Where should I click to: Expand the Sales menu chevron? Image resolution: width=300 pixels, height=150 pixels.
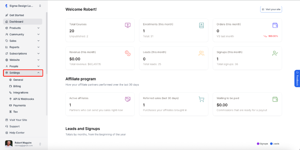(x=38, y=41)
